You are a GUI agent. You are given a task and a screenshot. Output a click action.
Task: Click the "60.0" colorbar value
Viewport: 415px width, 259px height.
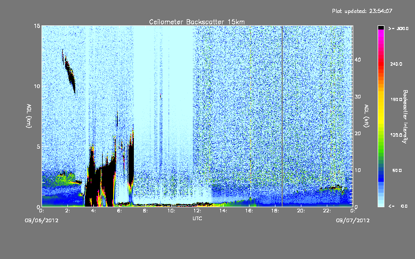click(397, 170)
